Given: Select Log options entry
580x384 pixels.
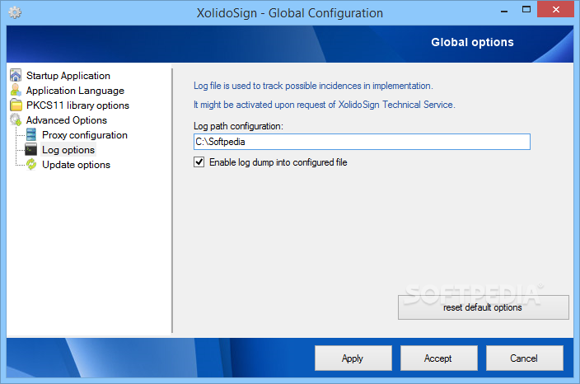Looking at the screenshot, I should tap(68, 150).
